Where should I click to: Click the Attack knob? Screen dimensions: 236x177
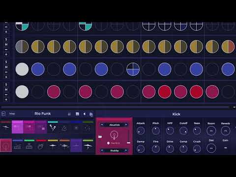pyautogui.click(x=141, y=131)
